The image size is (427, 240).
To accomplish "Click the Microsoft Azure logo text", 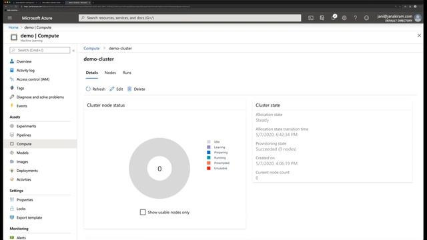I will (x=37, y=18).
